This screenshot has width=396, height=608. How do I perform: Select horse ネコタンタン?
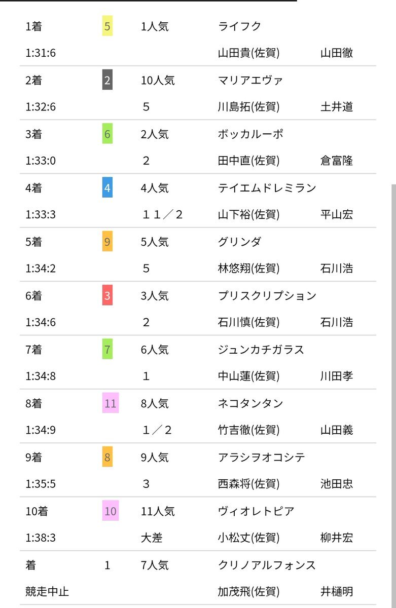pos(250,404)
